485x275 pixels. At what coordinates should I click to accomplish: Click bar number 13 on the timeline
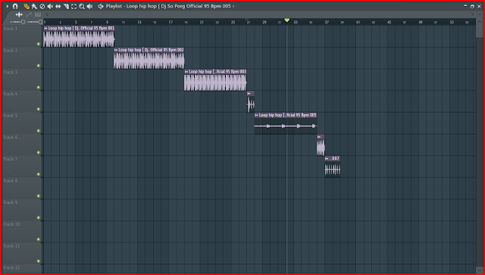click(x=139, y=22)
